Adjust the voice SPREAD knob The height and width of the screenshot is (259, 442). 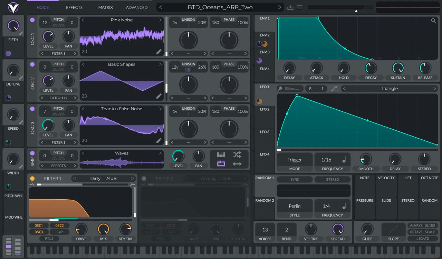click(338, 229)
